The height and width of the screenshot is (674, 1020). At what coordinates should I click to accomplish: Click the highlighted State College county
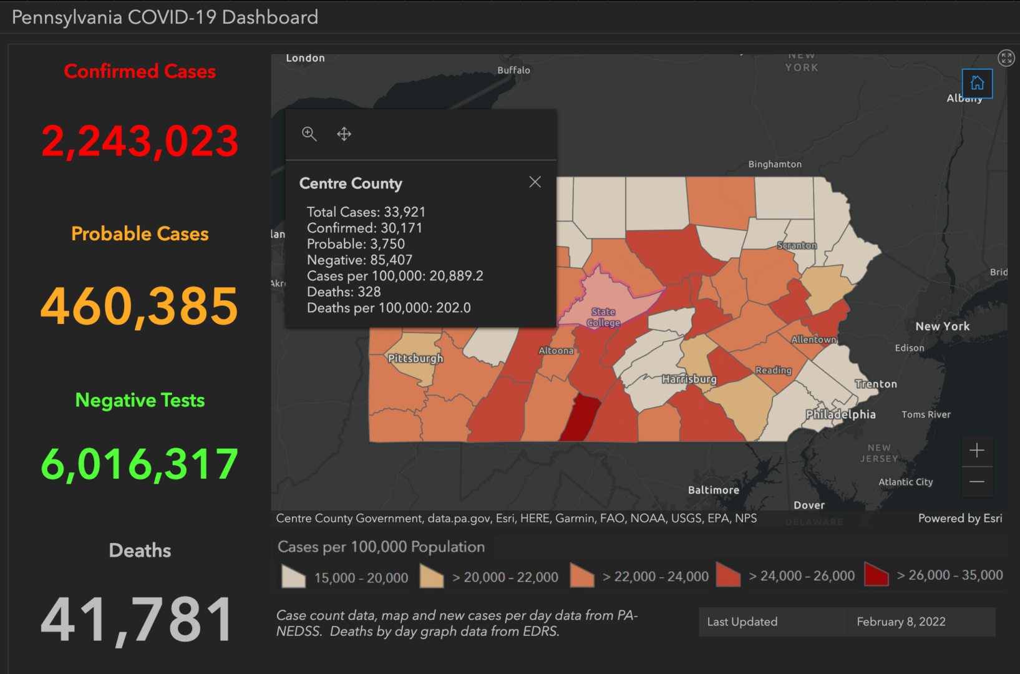coord(608,300)
